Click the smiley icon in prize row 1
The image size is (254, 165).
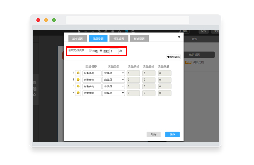(78, 73)
